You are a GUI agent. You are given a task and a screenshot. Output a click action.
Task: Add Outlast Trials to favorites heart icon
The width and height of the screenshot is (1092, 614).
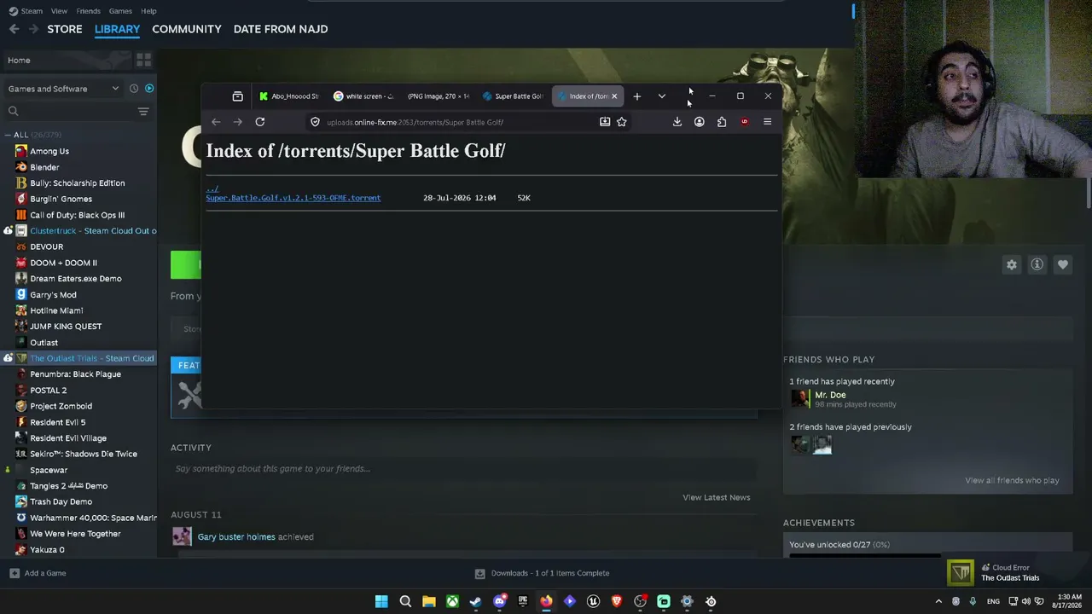coord(1063,264)
